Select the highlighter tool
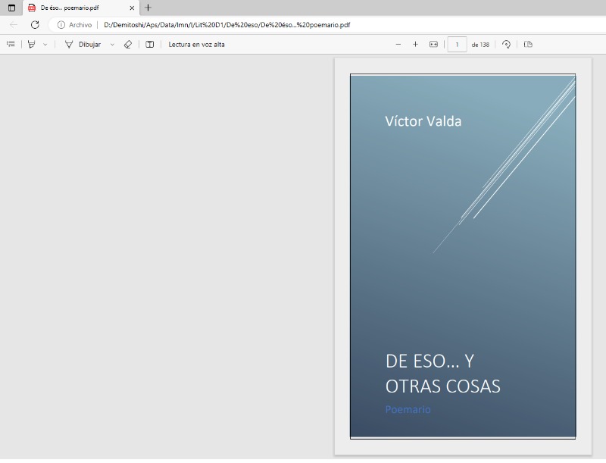The height and width of the screenshot is (463, 606). (32, 45)
